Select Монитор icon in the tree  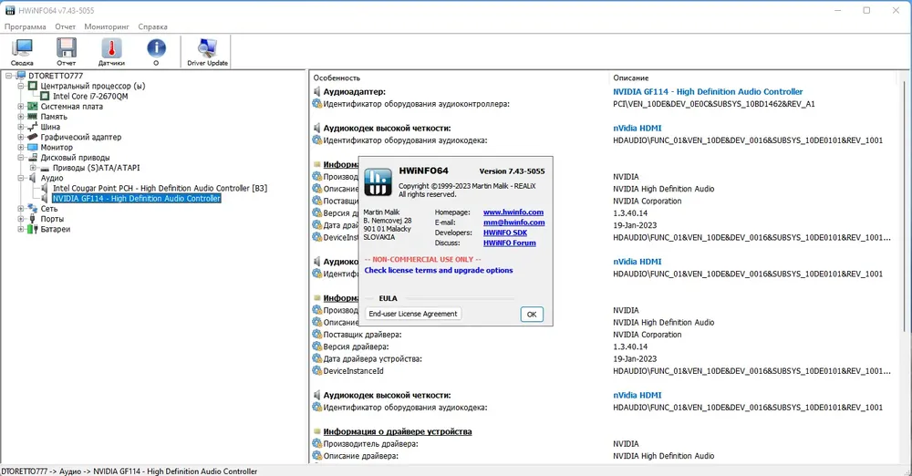click(33, 147)
